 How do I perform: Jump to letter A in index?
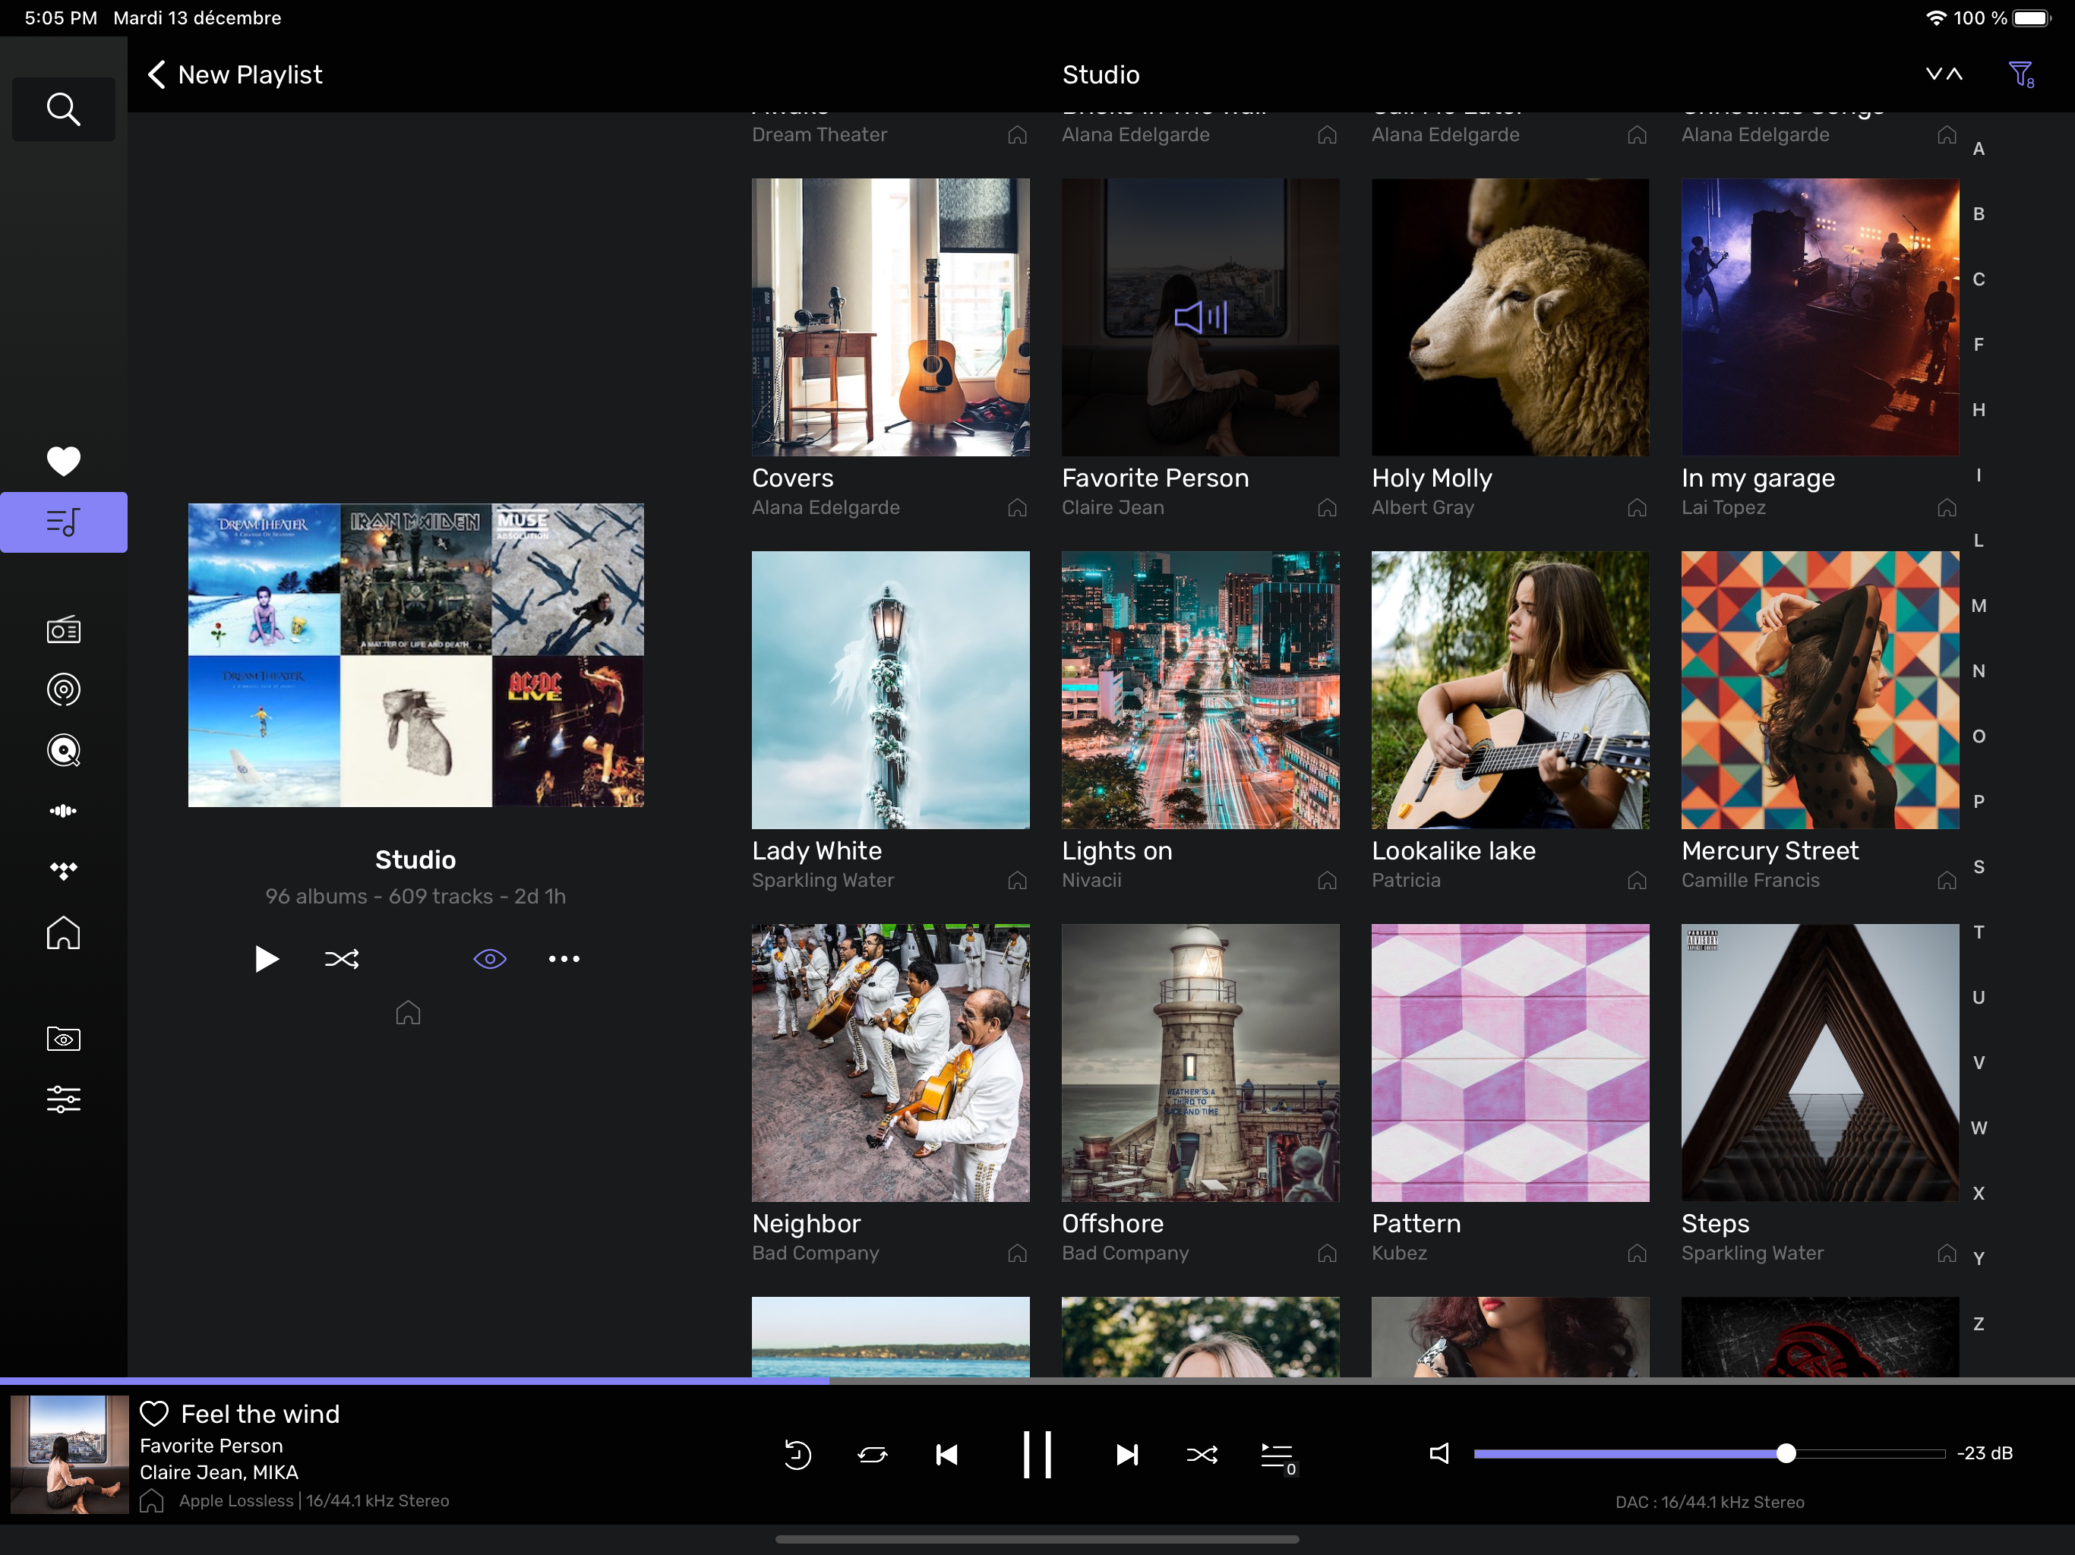click(1978, 148)
